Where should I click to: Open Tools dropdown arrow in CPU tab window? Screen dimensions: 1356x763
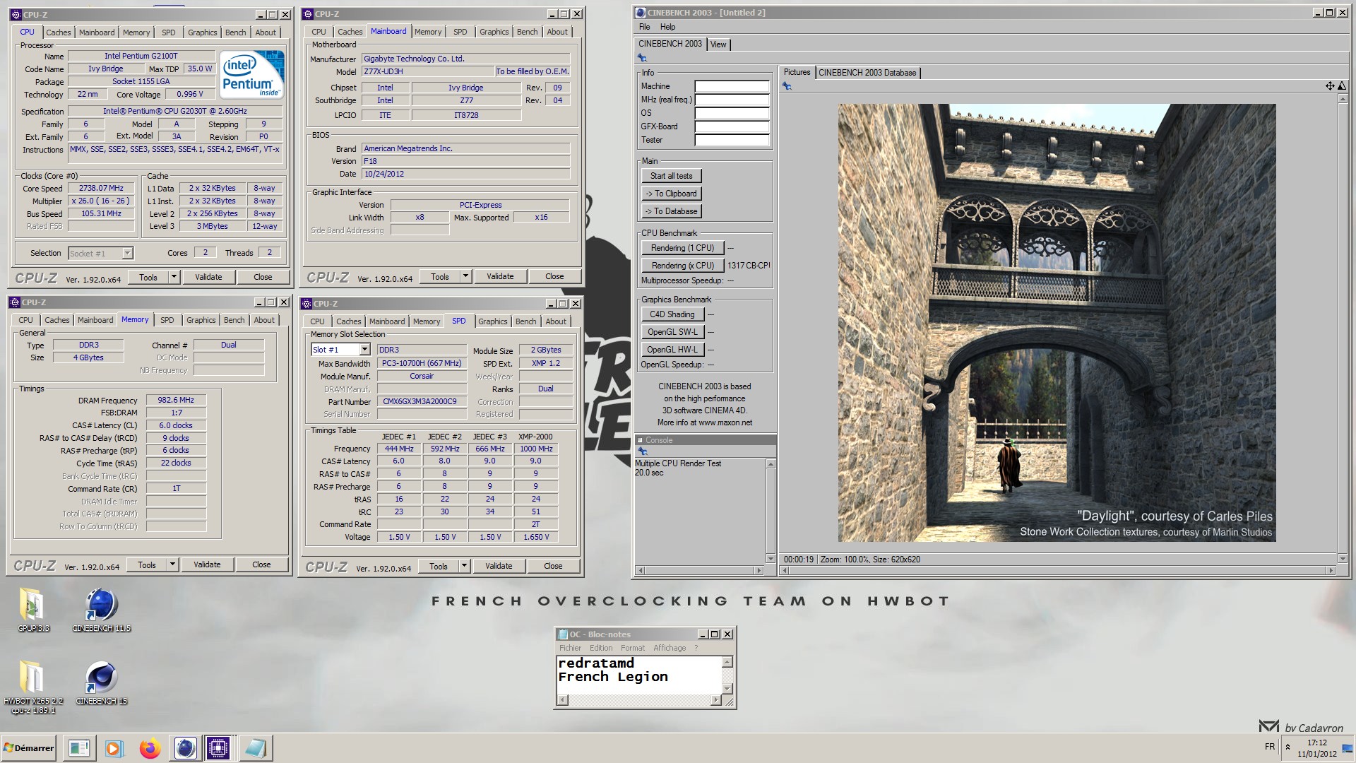tap(174, 277)
